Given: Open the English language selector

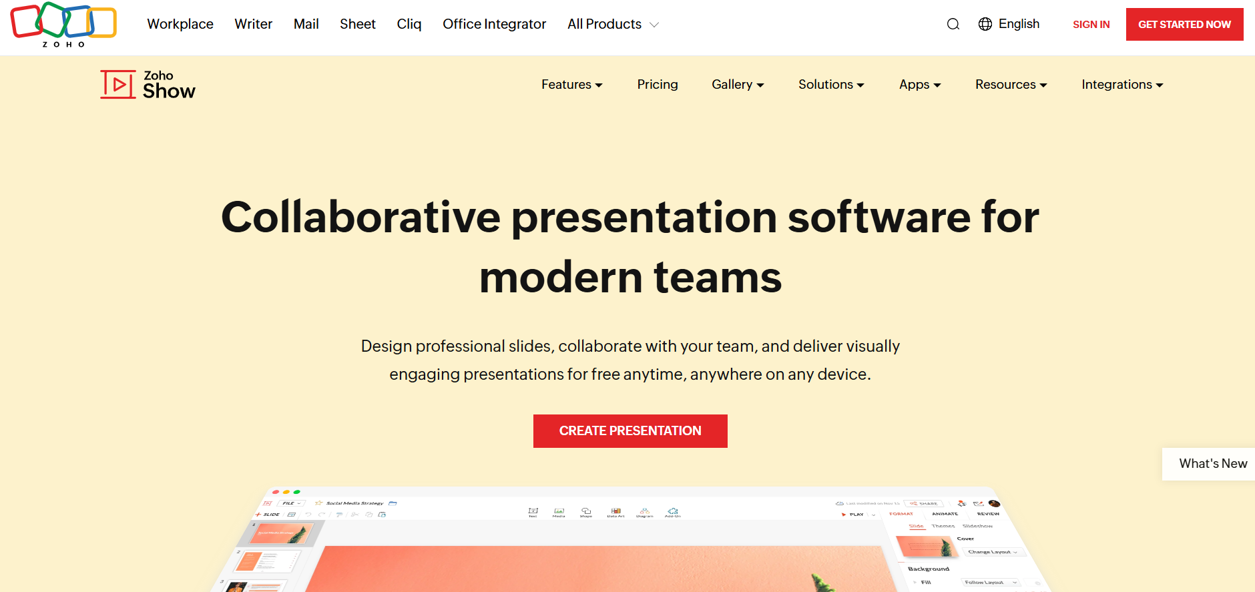Looking at the screenshot, I should 1019,24.
